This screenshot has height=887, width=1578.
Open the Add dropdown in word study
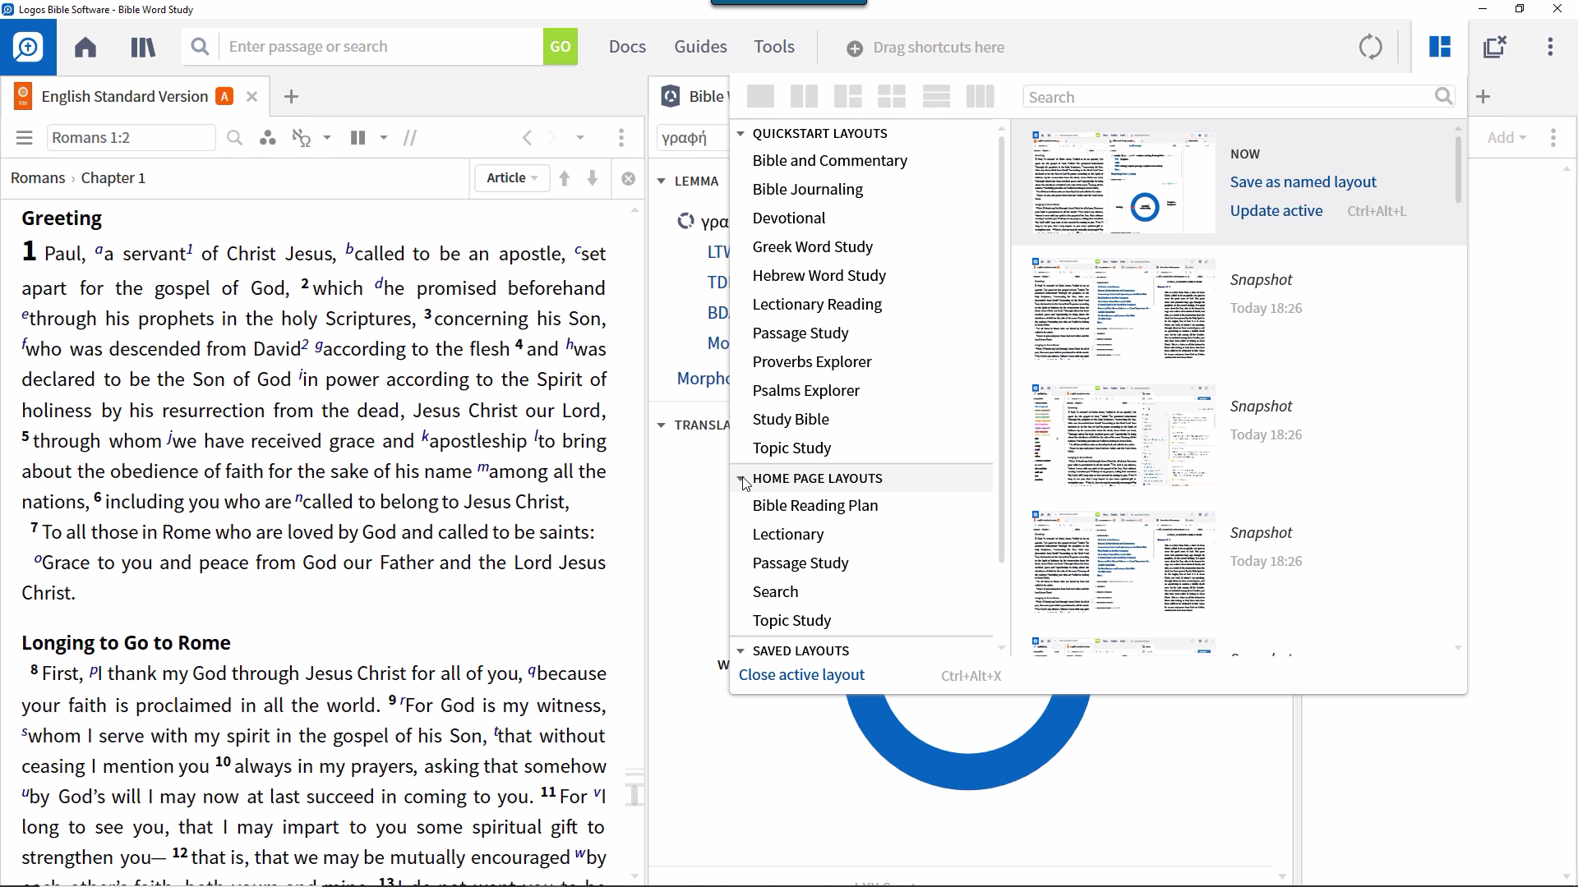pyautogui.click(x=1506, y=138)
